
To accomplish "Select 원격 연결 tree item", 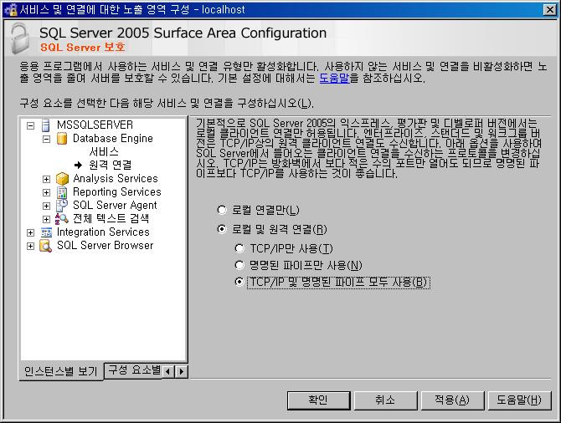I will pos(111,165).
